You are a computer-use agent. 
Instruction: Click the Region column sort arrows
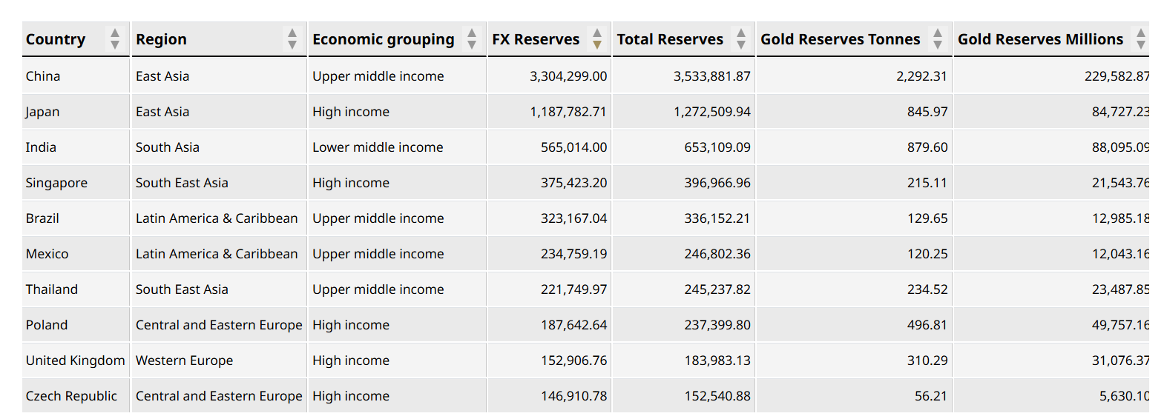pos(292,38)
